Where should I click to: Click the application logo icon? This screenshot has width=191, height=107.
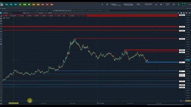click(1, 4)
